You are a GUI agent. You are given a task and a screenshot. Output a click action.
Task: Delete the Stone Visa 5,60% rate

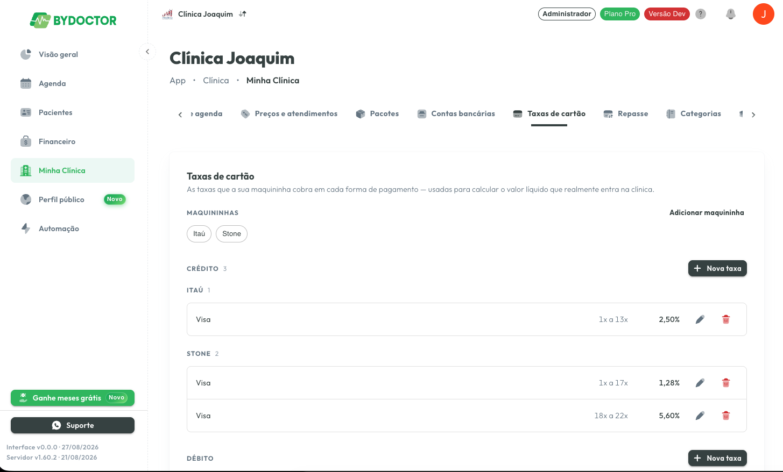click(726, 416)
